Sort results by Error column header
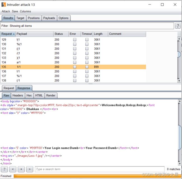Image resolution: width=182 pixels, height=179 pixels. pos(74,34)
